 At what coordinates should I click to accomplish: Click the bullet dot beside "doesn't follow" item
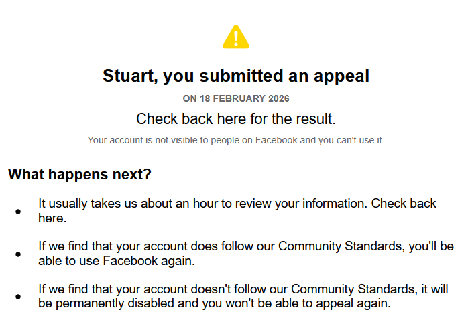(x=18, y=297)
